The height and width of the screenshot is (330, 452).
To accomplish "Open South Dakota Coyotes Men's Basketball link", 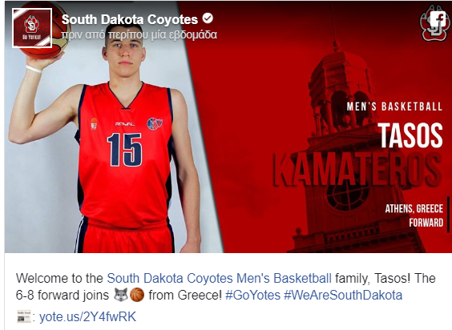I will (219, 279).
